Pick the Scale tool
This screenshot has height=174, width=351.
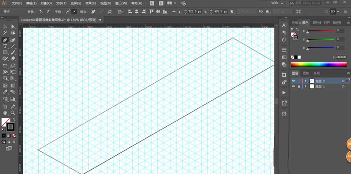[x=13, y=66]
